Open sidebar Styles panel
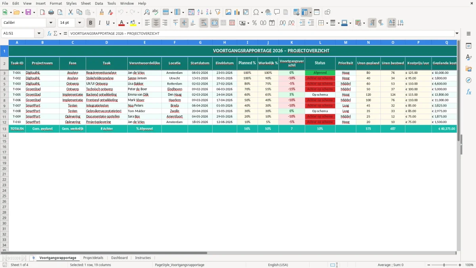This screenshot has width=476, height=268. point(468,57)
